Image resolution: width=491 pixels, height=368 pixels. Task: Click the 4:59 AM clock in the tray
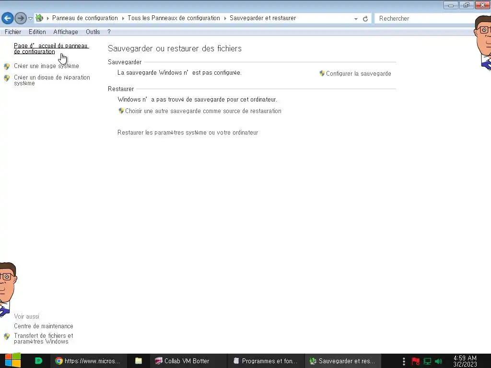click(x=465, y=361)
